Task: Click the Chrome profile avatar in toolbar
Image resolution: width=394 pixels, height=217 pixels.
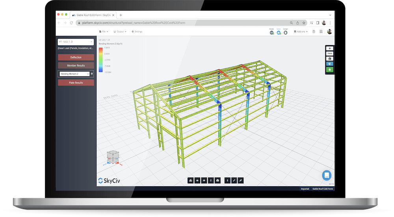Action: coord(324,23)
